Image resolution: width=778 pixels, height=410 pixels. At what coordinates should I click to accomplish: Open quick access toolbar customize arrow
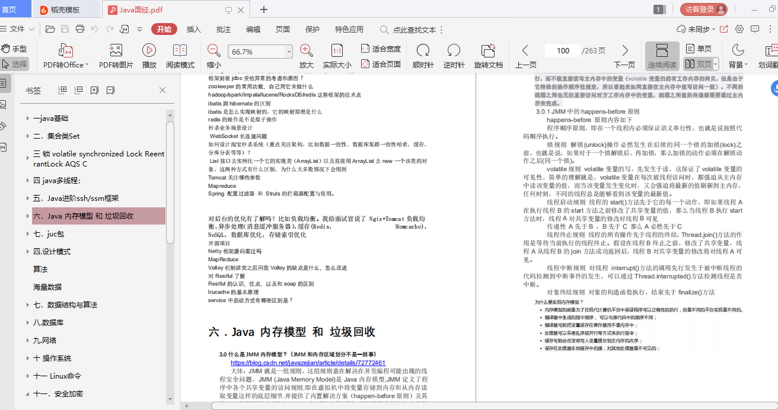(x=140, y=29)
